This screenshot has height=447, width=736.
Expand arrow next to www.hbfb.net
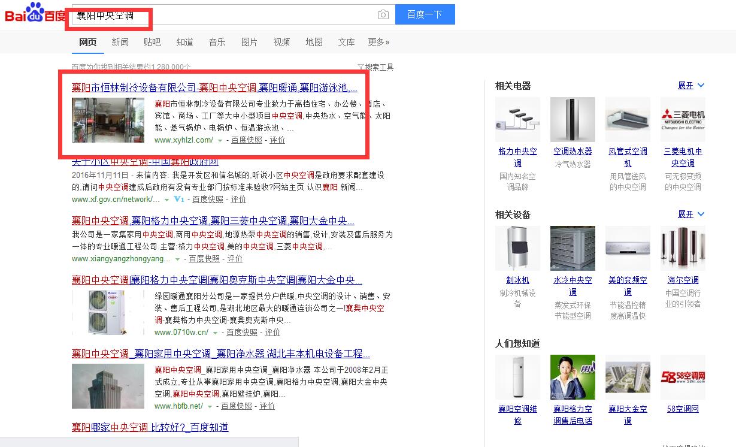(x=210, y=407)
